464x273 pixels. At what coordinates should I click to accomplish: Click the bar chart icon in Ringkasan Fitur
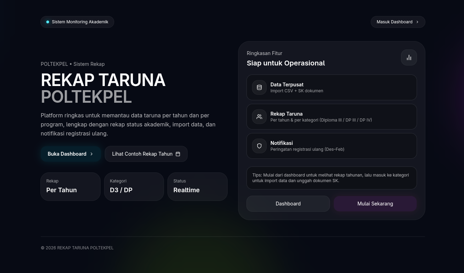(409, 57)
